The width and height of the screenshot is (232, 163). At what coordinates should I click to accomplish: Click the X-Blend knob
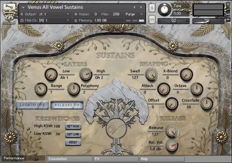186,74
